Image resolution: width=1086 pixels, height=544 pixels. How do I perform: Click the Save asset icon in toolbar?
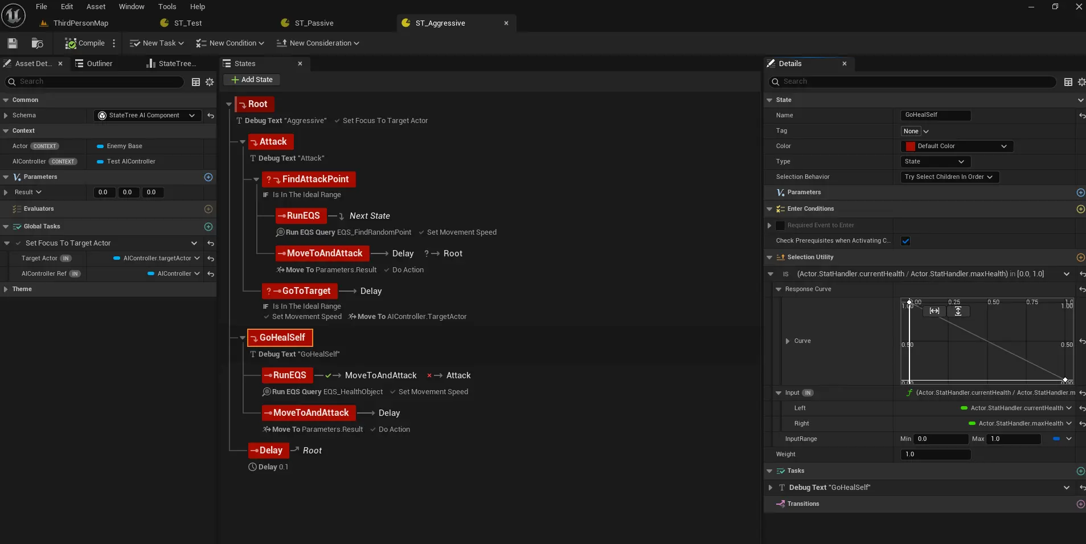(13, 43)
